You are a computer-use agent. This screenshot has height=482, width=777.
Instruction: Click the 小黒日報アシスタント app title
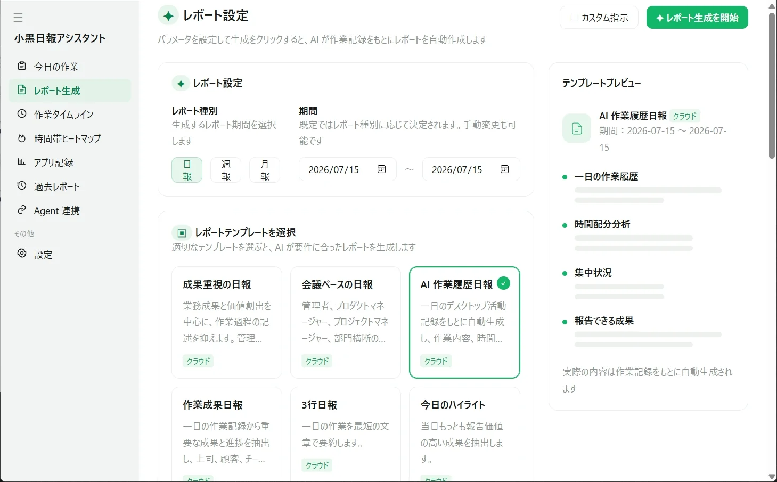(x=60, y=38)
